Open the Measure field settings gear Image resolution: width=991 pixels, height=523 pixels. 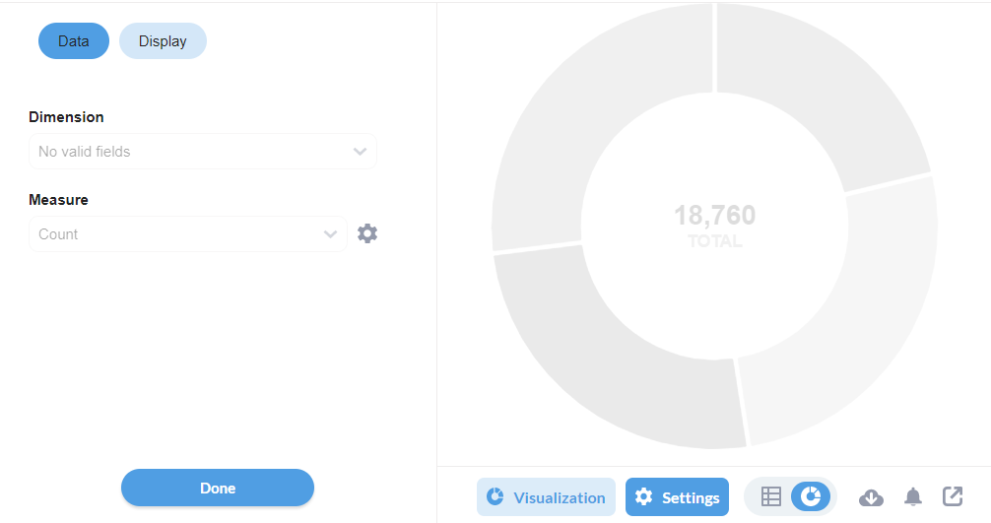(x=367, y=233)
